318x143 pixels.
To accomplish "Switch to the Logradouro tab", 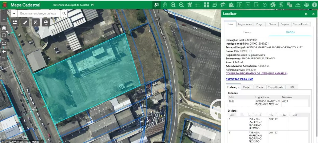I will [245, 24].
